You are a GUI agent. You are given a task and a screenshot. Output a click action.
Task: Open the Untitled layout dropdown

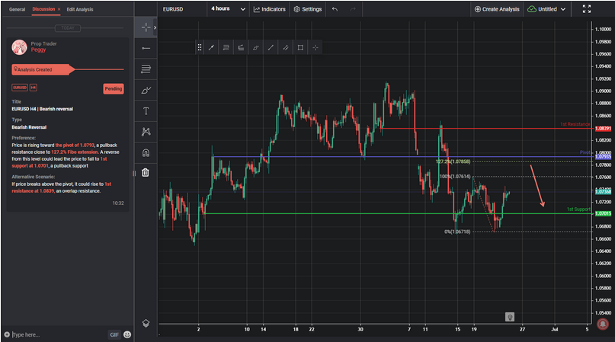click(x=552, y=9)
